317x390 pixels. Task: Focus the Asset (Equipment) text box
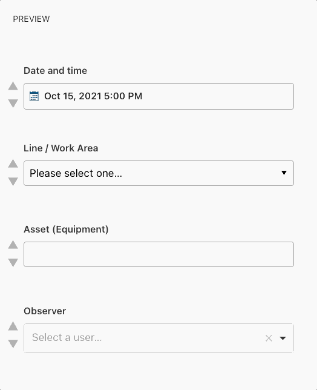158,254
